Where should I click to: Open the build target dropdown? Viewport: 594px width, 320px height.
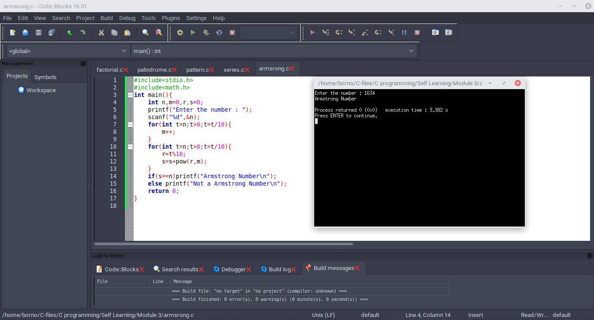[x=268, y=33]
